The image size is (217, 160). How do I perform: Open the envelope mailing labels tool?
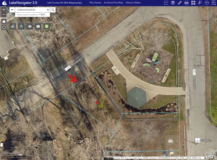38,26
